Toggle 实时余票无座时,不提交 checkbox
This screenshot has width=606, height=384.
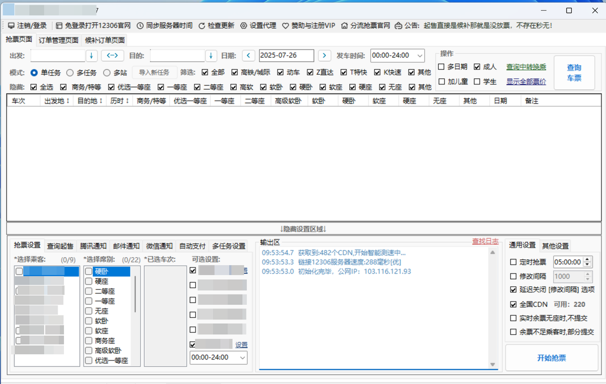click(x=513, y=318)
